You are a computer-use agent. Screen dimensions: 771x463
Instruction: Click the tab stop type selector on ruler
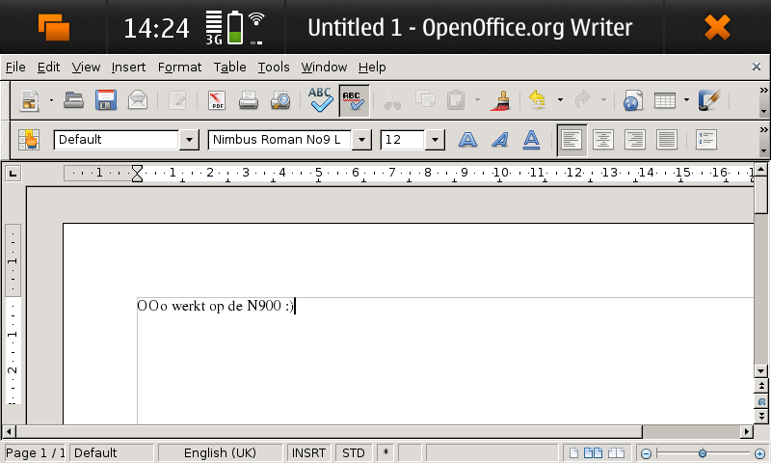click(x=13, y=174)
